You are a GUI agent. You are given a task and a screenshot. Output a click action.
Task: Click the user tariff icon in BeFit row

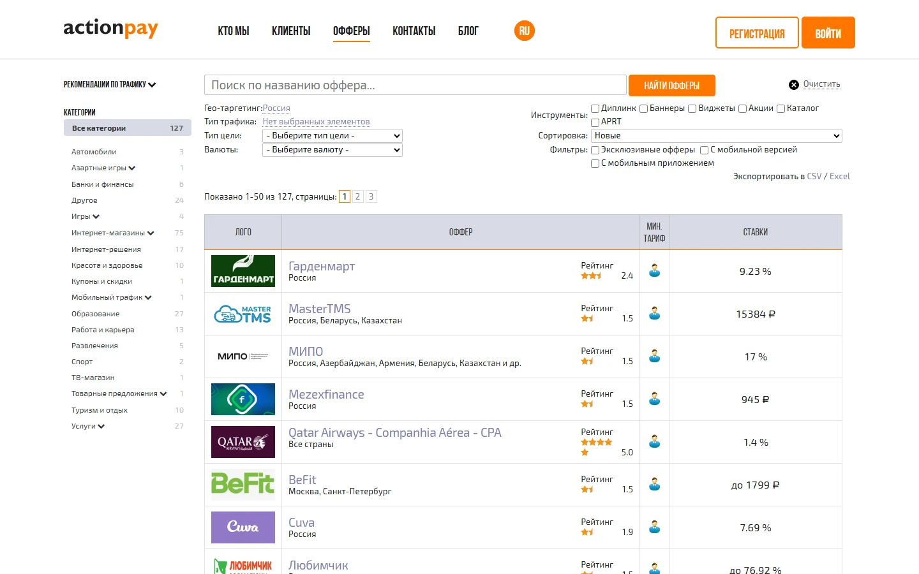(x=655, y=484)
